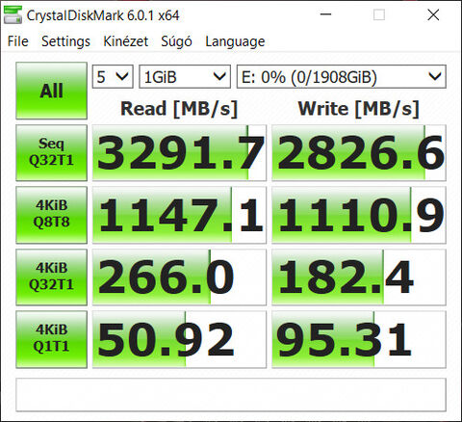Start the 4KiB Q32T1 test
Viewport: 462px width, 422px height.
click(51, 277)
